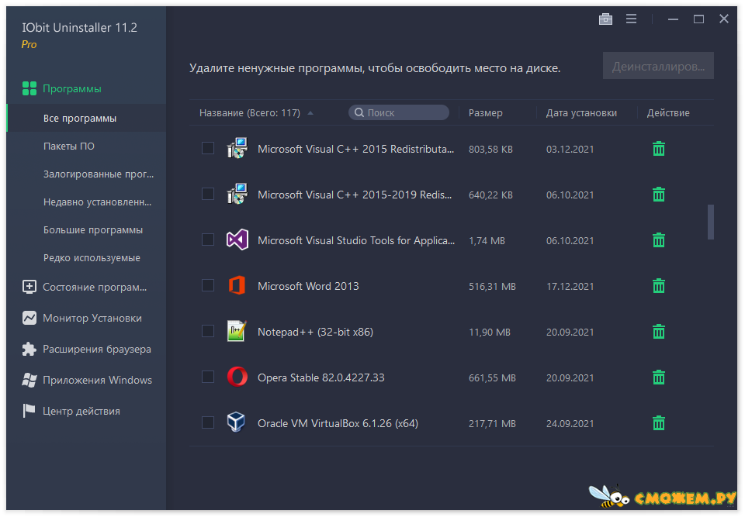Toggle the name column sort arrow
Screen dimensions: 745x517
[x=310, y=113]
